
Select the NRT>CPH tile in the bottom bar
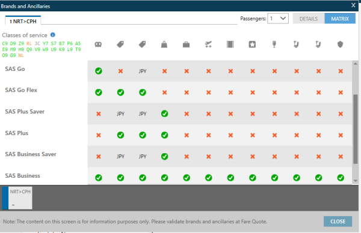point(17,198)
